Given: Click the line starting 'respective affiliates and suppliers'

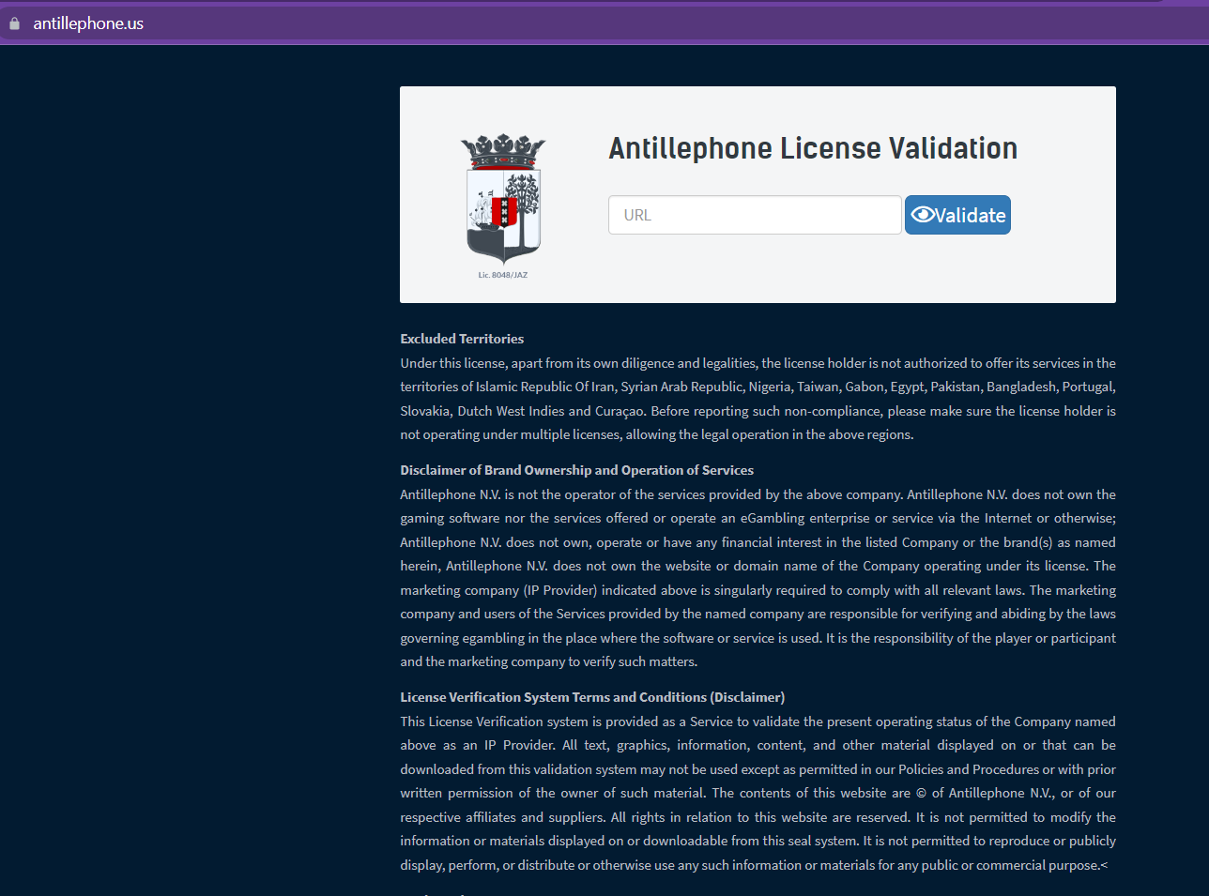Looking at the screenshot, I should pyautogui.click(x=758, y=817).
